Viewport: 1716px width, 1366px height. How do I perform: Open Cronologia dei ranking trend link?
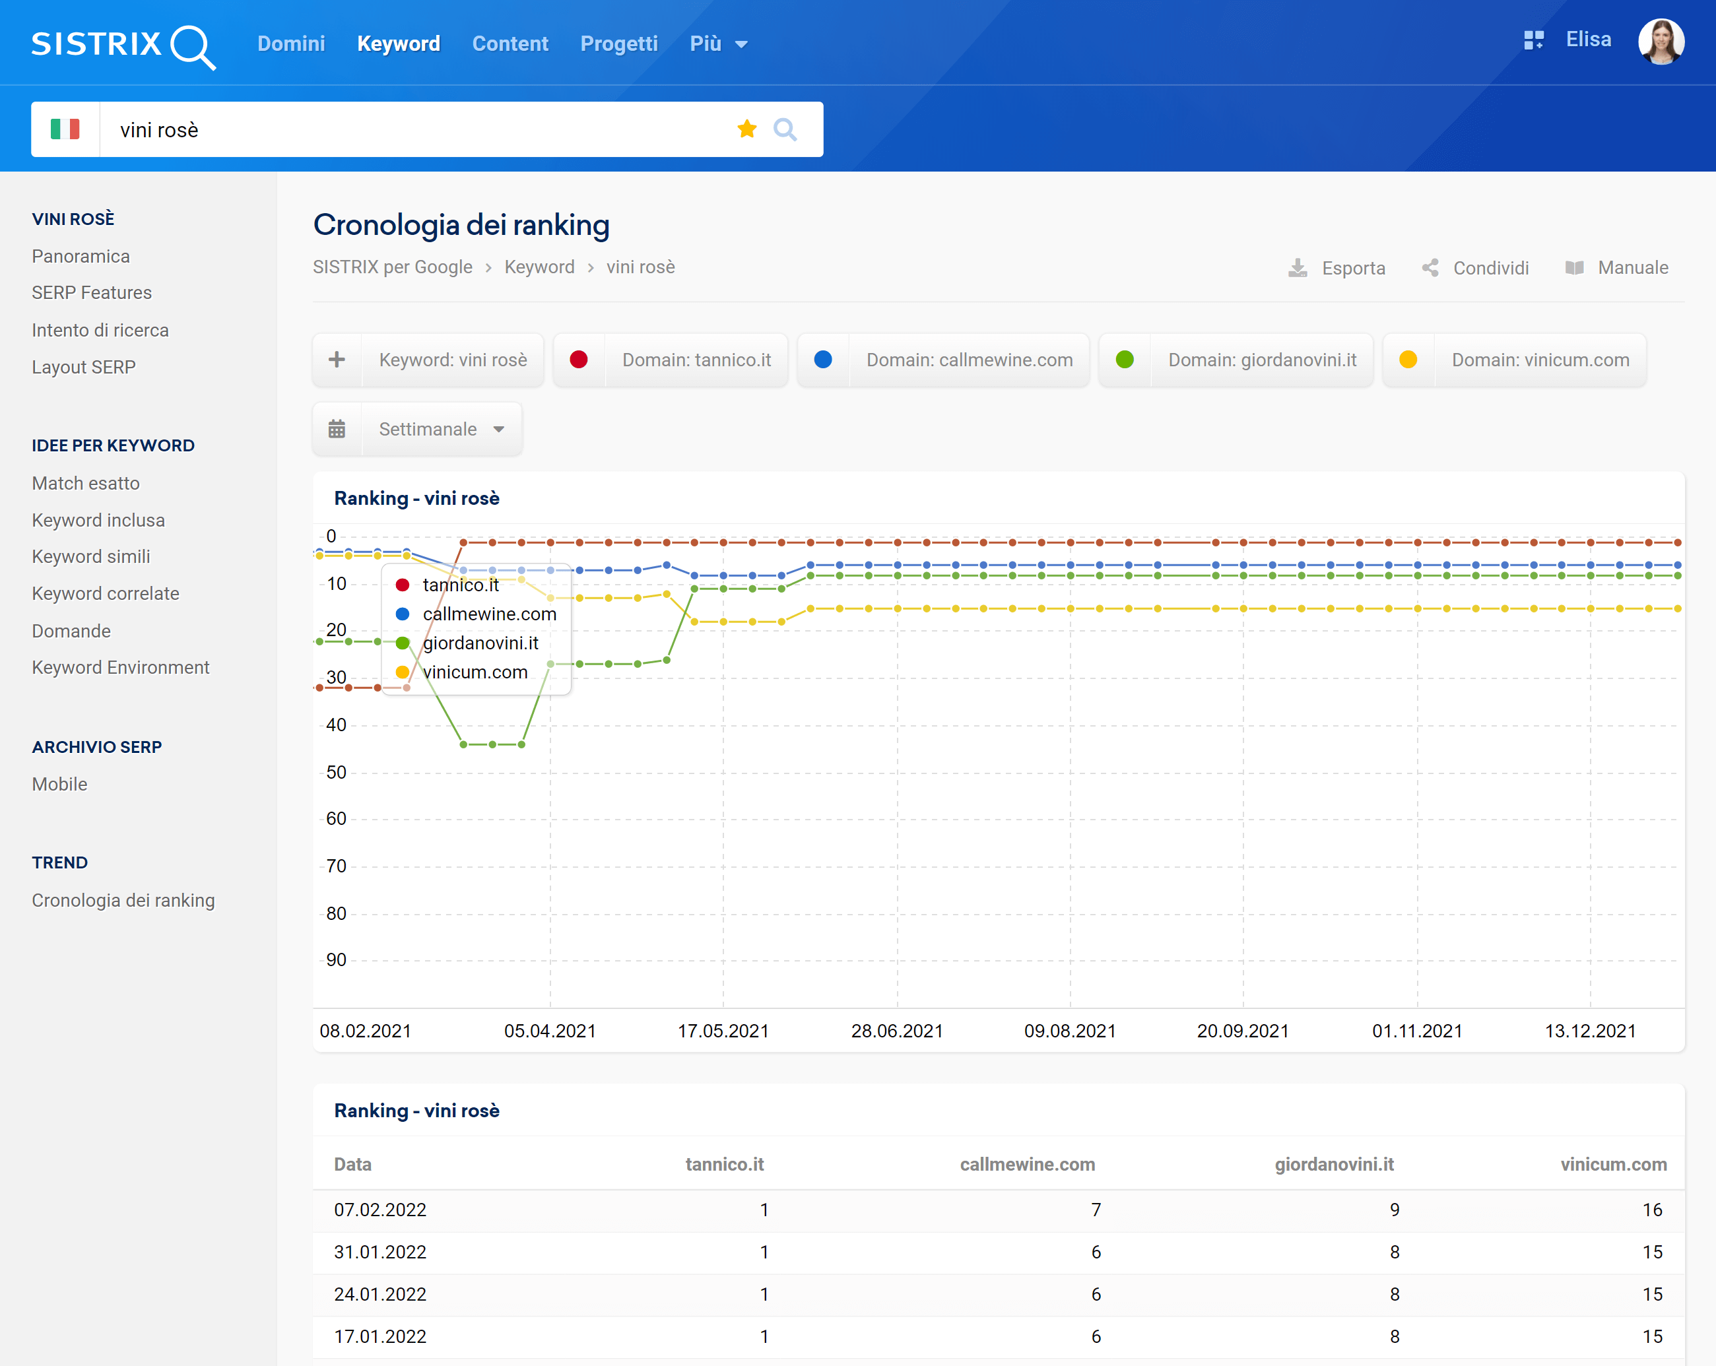point(124,899)
